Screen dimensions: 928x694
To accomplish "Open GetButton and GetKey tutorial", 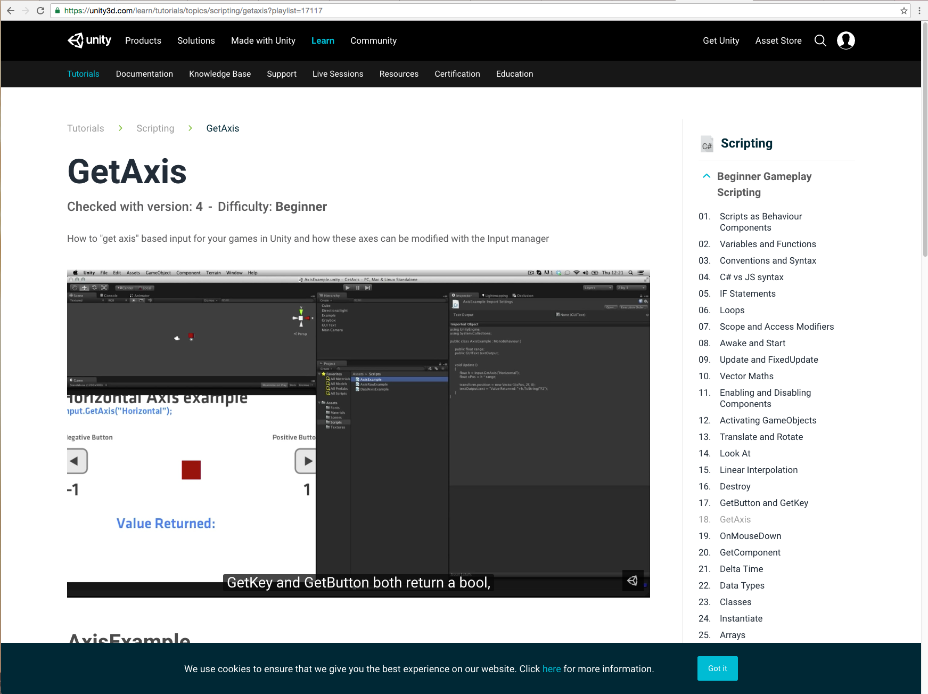I will [764, 503].
